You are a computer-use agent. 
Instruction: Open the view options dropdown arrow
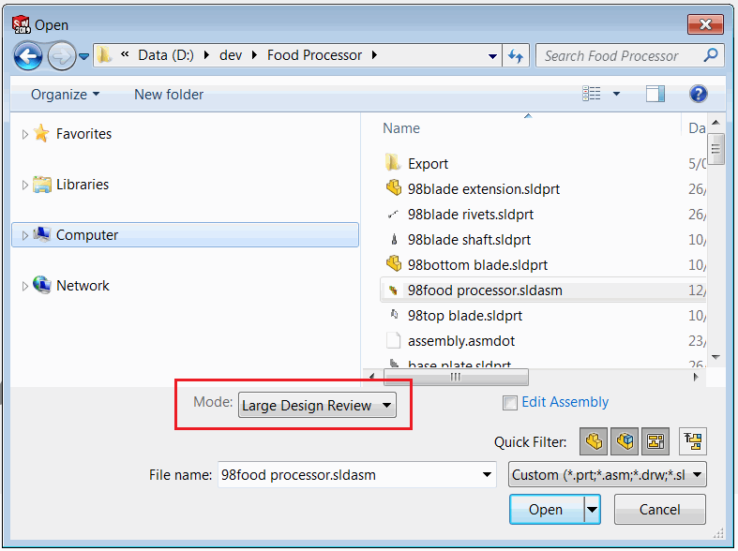point(616,94)
